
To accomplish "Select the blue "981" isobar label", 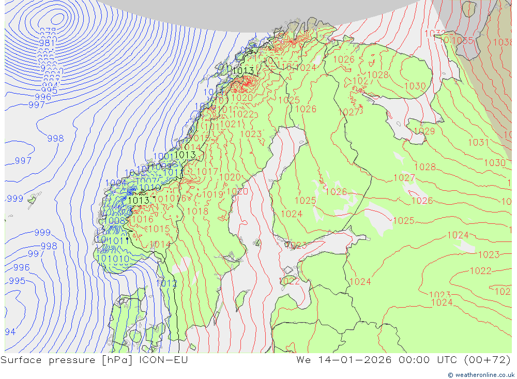I will [x=47, y=43].
